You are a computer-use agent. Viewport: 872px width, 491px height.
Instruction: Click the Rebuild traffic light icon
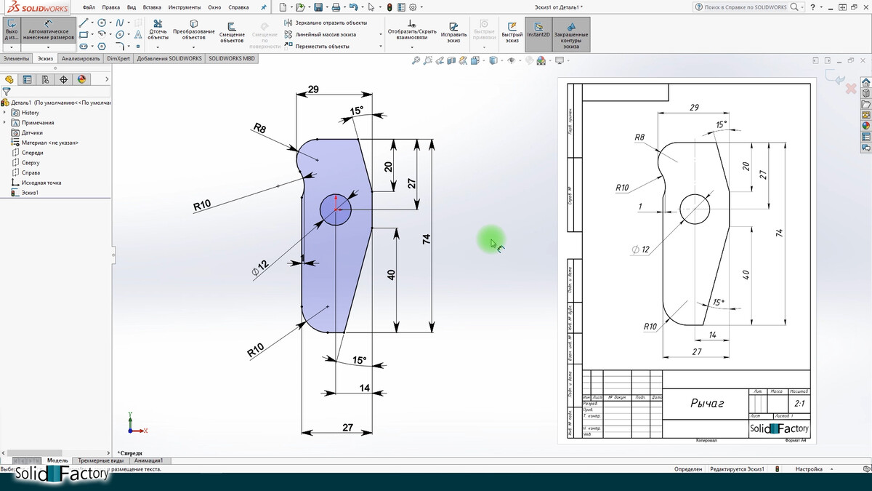(x=389, y=7)
